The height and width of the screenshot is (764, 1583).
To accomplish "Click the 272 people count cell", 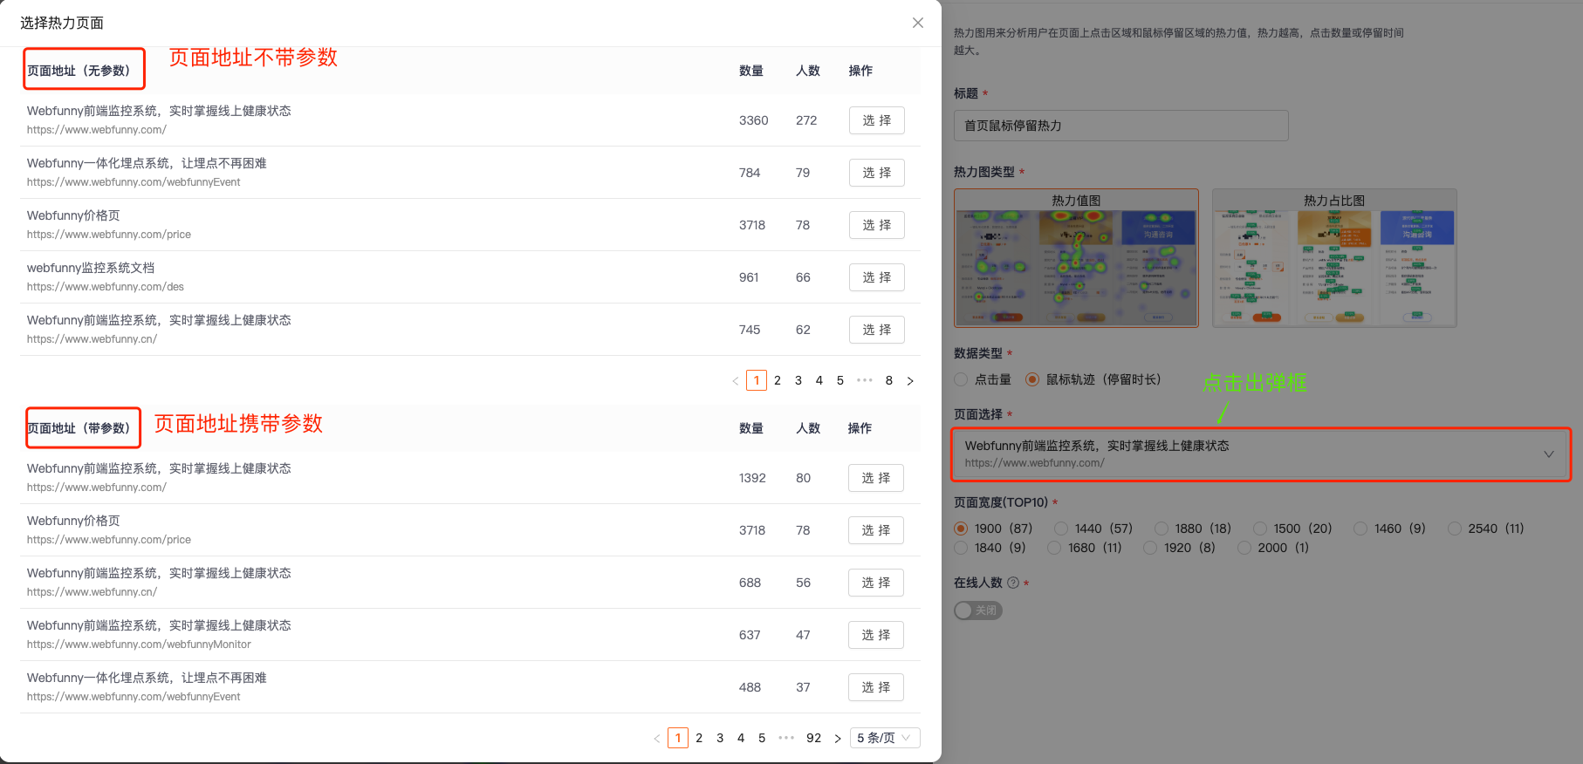I will 806,120.
